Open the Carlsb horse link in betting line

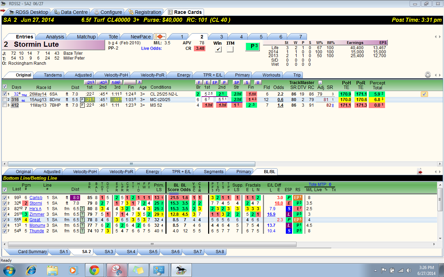coord(36,198)
